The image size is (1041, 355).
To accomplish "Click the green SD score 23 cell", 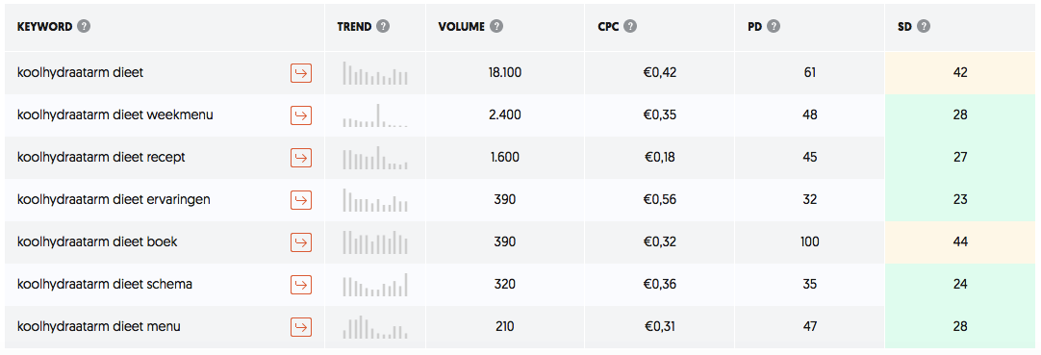I will [959, 200].
